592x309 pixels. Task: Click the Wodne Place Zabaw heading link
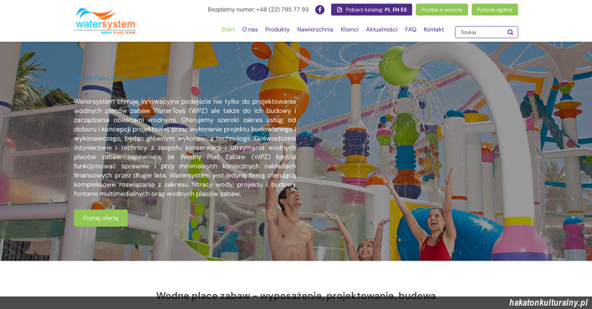click(x=101, y=79)
